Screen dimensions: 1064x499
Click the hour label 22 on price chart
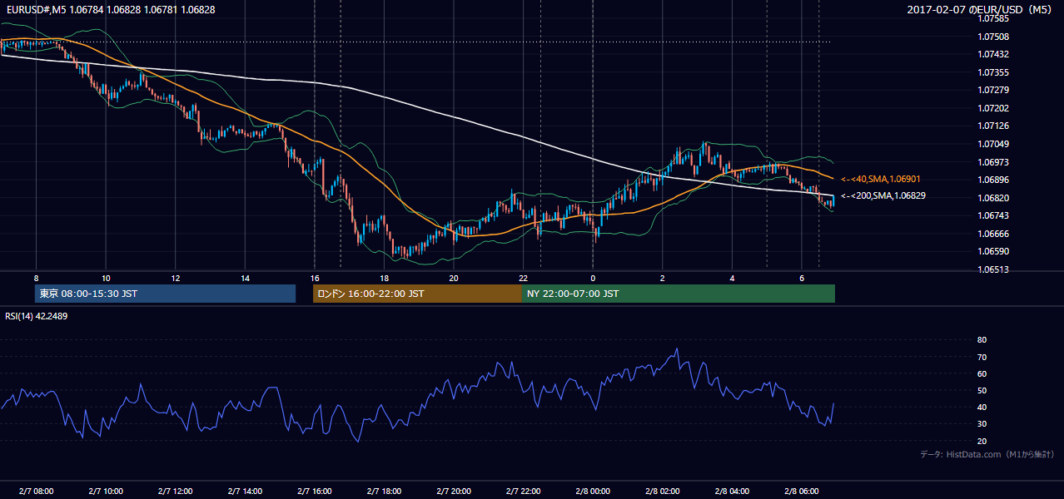pos(523,278)
